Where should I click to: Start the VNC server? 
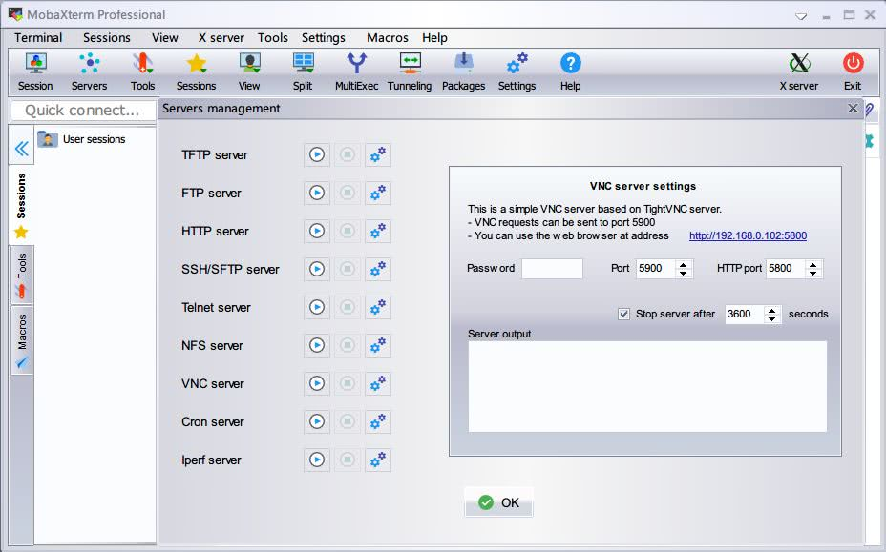pyautogui.click(x=317, y=384)
